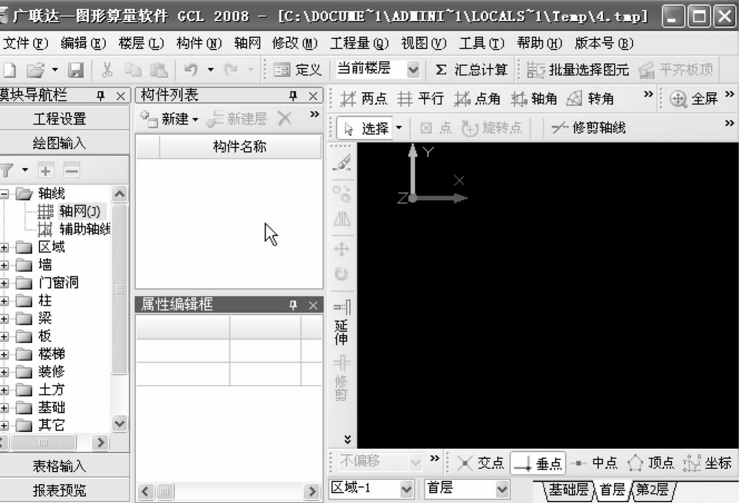This screenshot has height=503, width=739.
Task: Click the mirror icon on vertical toolbar
Action: coord(342,219)
